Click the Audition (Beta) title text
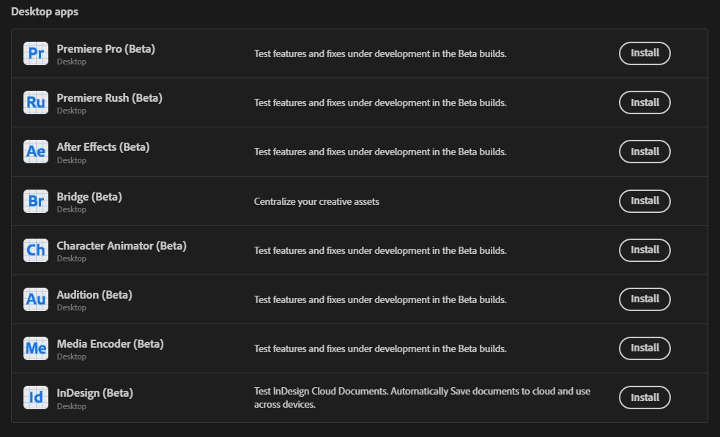The image size is (720, 437). pos(94,295)
